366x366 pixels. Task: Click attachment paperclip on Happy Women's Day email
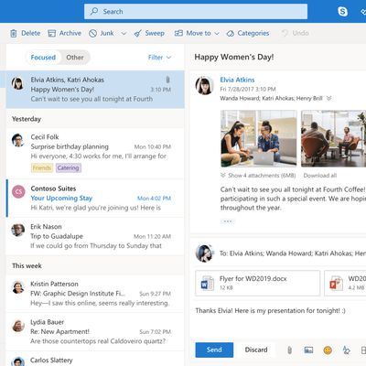coord(167,80)
